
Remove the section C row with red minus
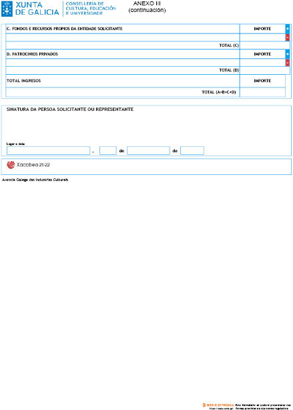click(x=288, y=37)
